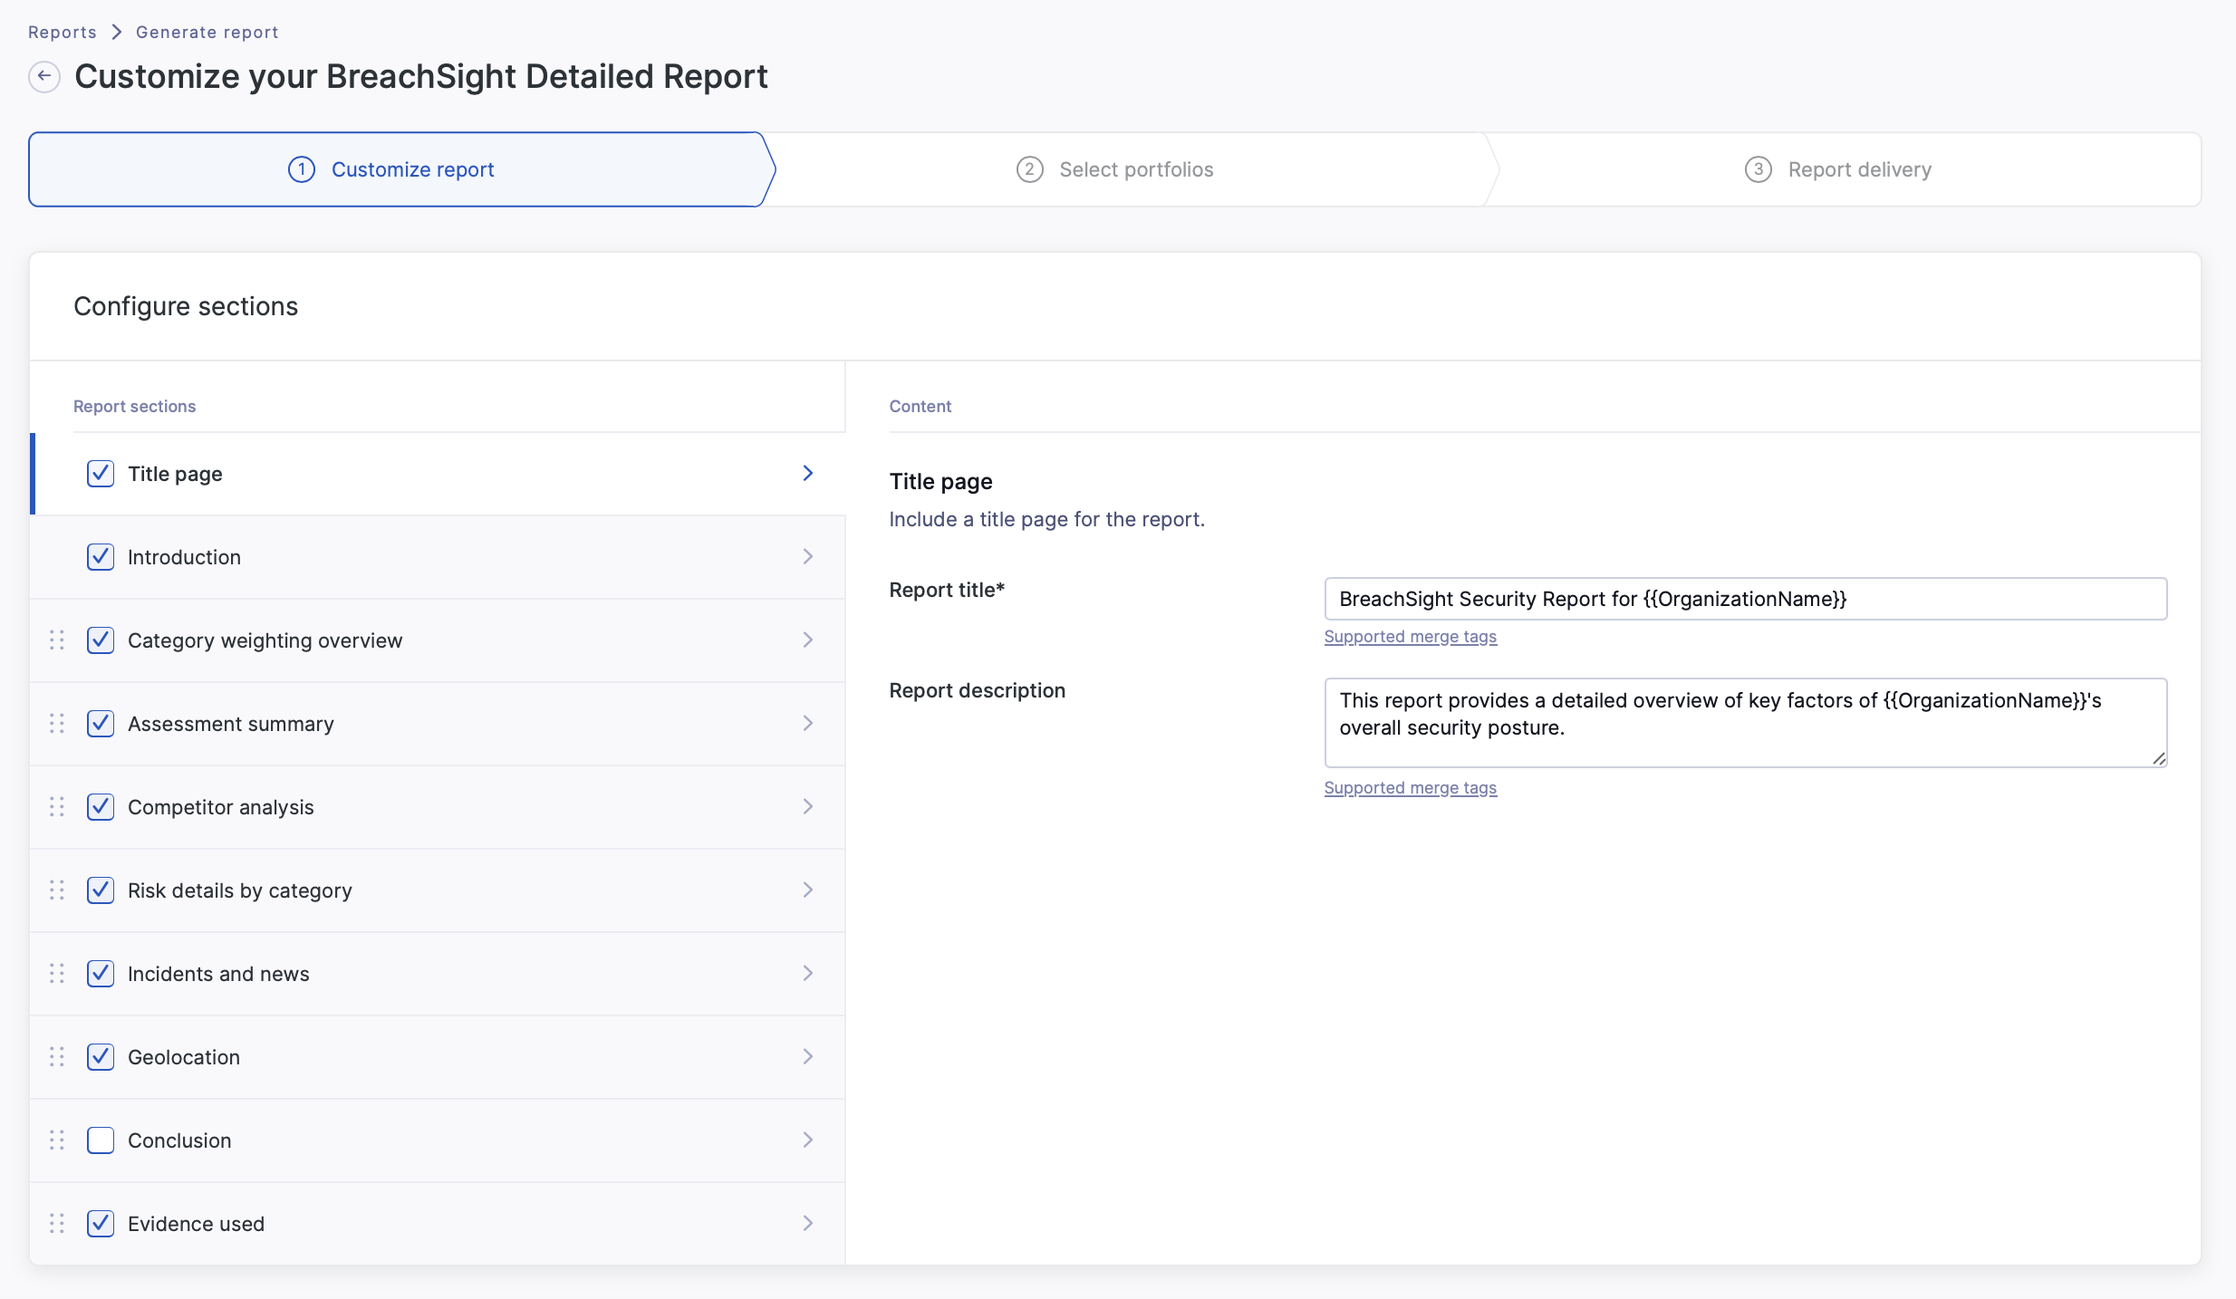This screenshot has height=1299, width=2236.
Task: Click drag handle for Conclusion row
Action: 57,1140
